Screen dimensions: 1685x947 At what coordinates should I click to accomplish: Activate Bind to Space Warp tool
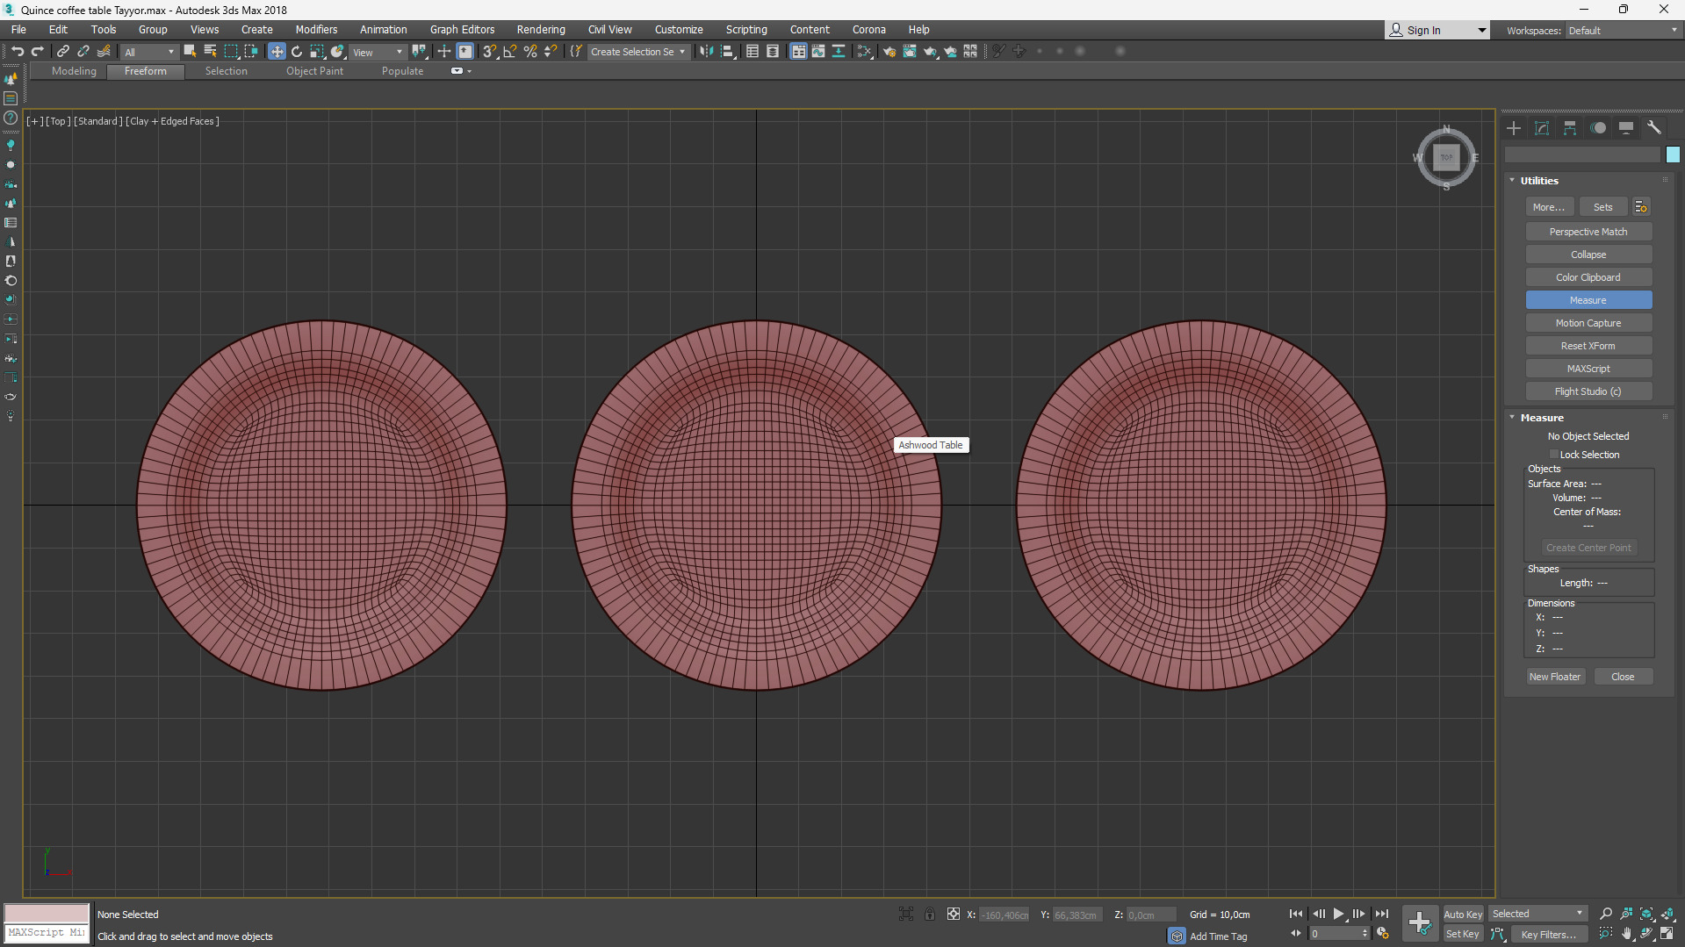point(104,52)
